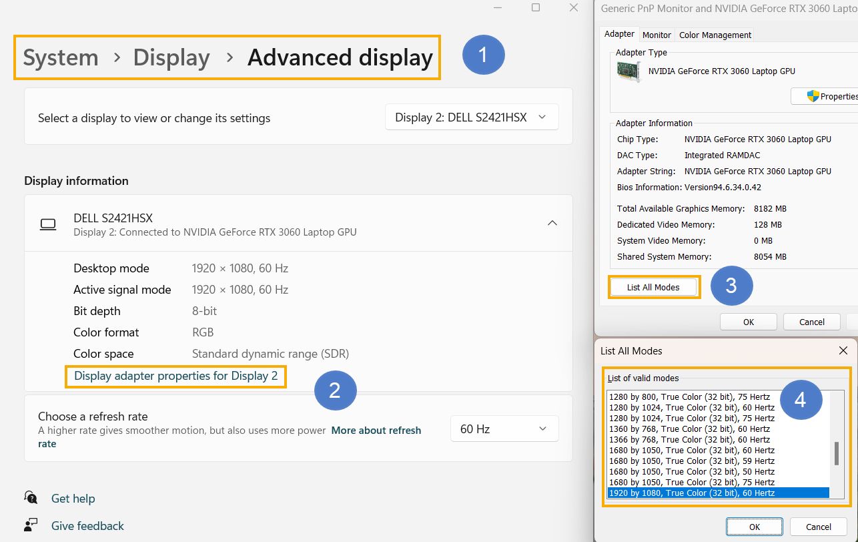The height and width of the screenshot is (542, 858).
Task: Go to Display in breadcrumb
Action: point(171,57)
